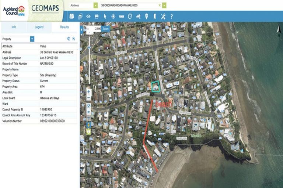The height and width of the screenshot is (188, 283).
Task: Toggle the eye visibility icon in toolbar
Action: 88,17
